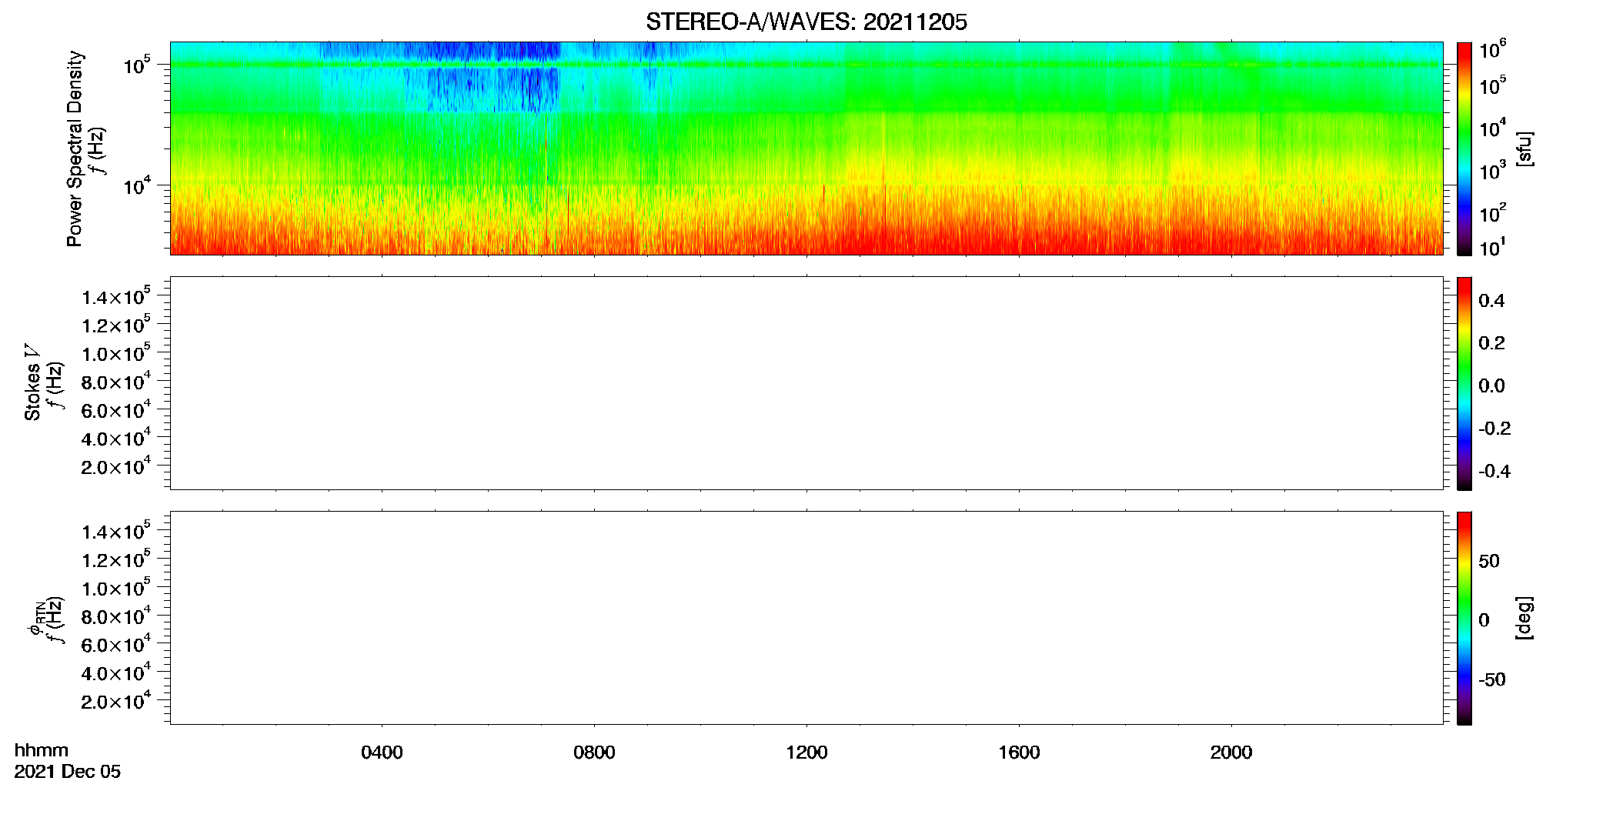Click the Power Spectral Density axis label
1613x831 pixels.
tap(75, 149)
